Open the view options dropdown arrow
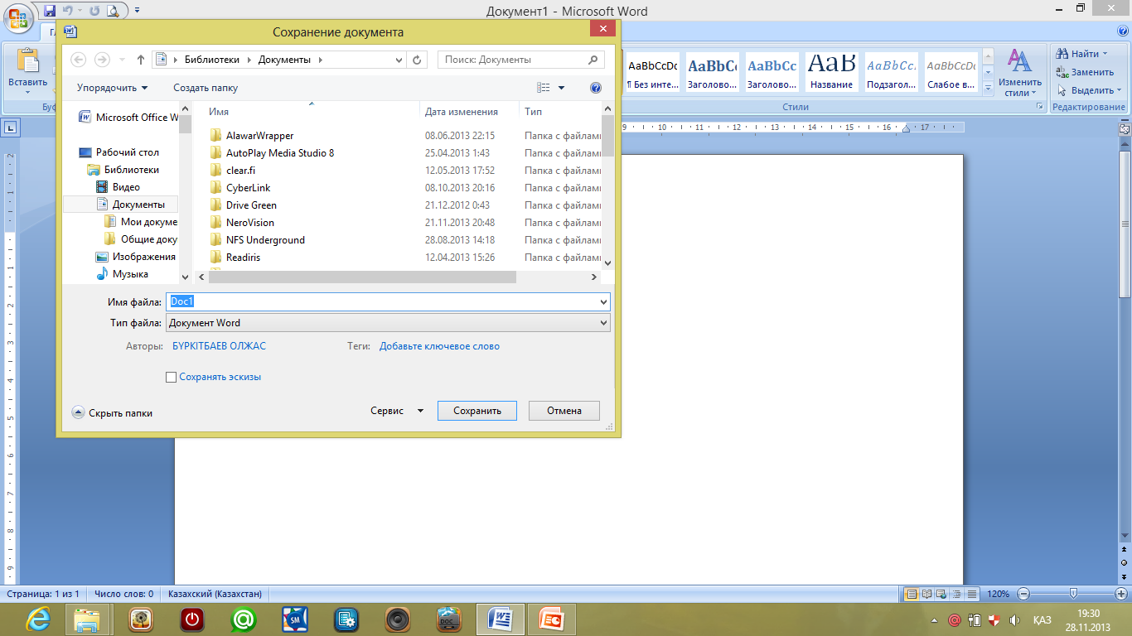The height and width of the screenshot is (636, 1132). (x=561, y=88)
